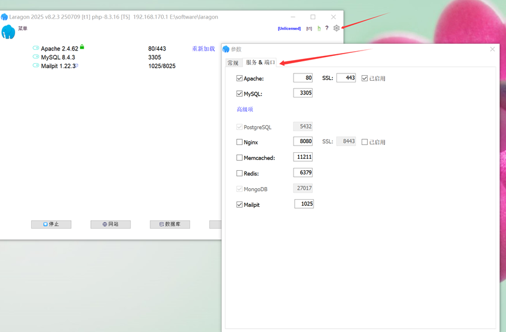Image resolution: width=506 pixels, height=332 pixels.
Task: Uncheck the MySQL checkbox
Action: point(239,94)
